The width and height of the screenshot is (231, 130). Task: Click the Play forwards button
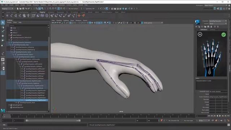(220, 116)
